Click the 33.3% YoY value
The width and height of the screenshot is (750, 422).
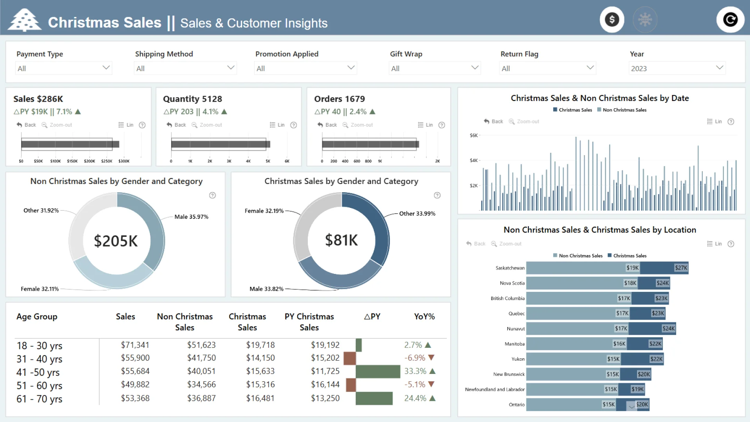point(415,371)
